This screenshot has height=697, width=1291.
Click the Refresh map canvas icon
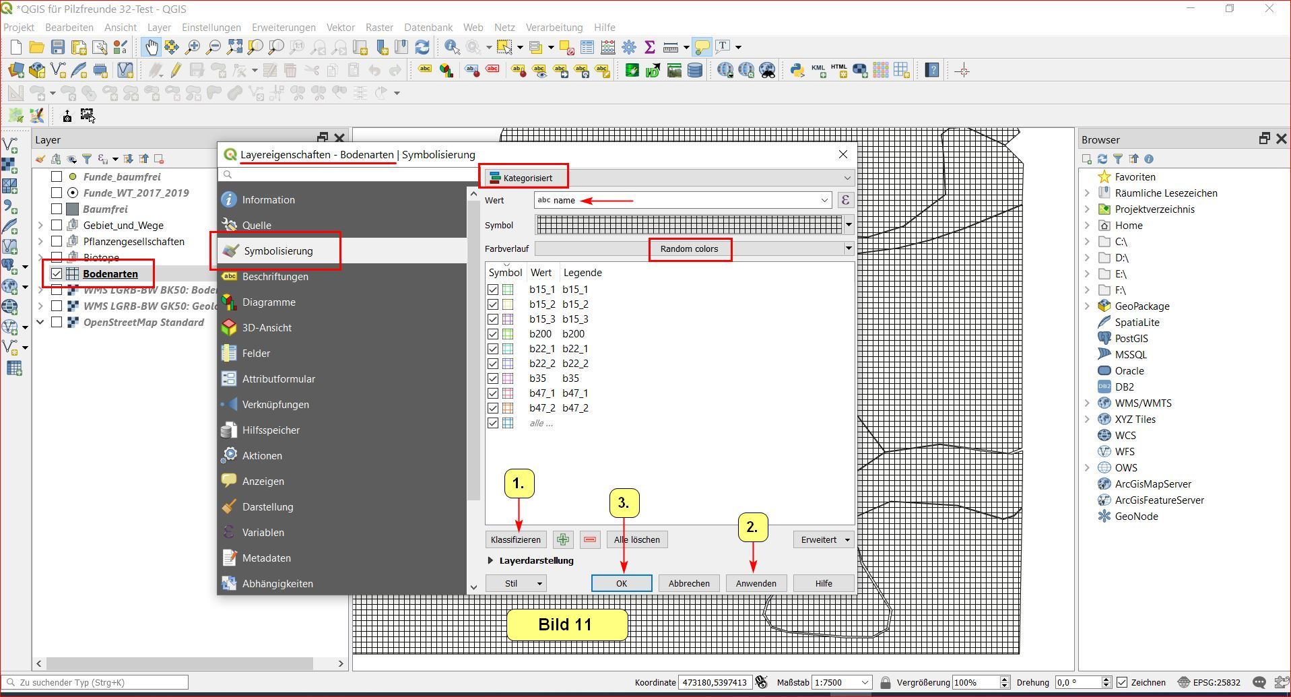pyautogui.click(x=422, y=47)
